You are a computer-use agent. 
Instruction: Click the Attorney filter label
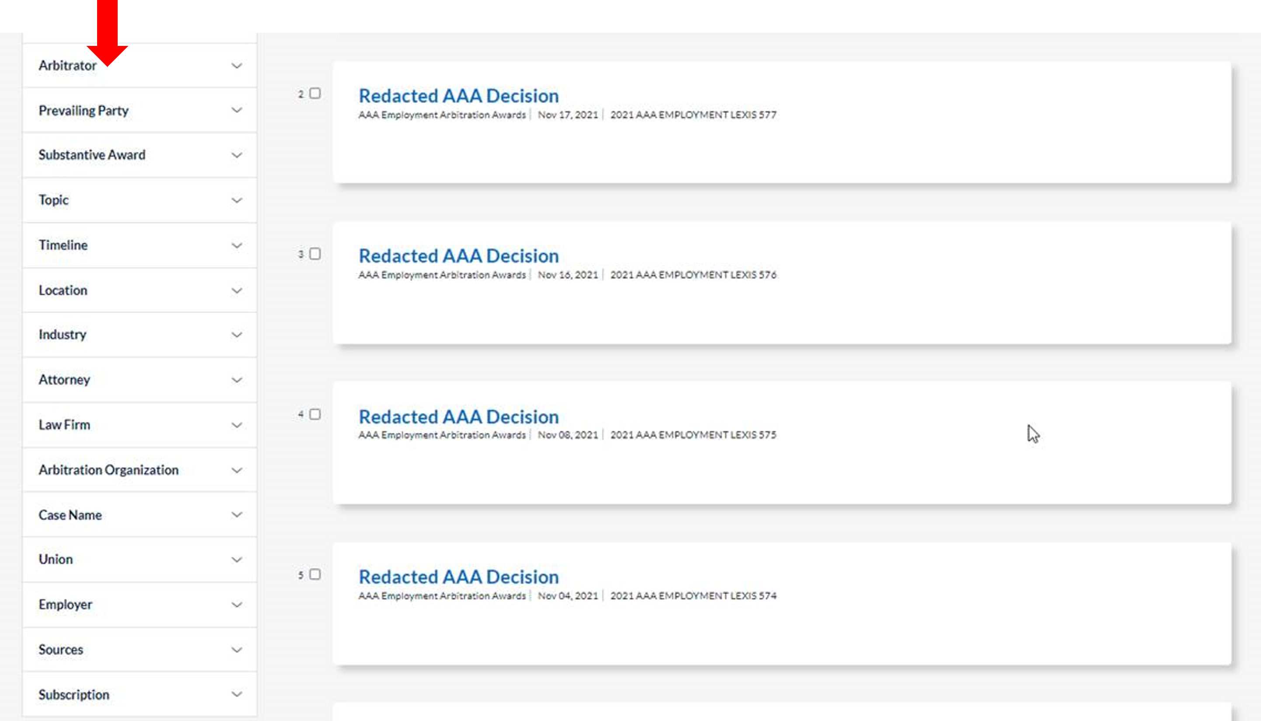64,380
